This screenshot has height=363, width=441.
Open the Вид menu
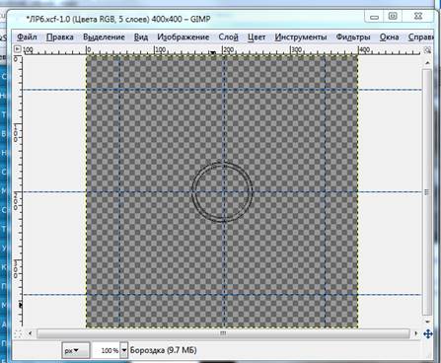[141, 37]
